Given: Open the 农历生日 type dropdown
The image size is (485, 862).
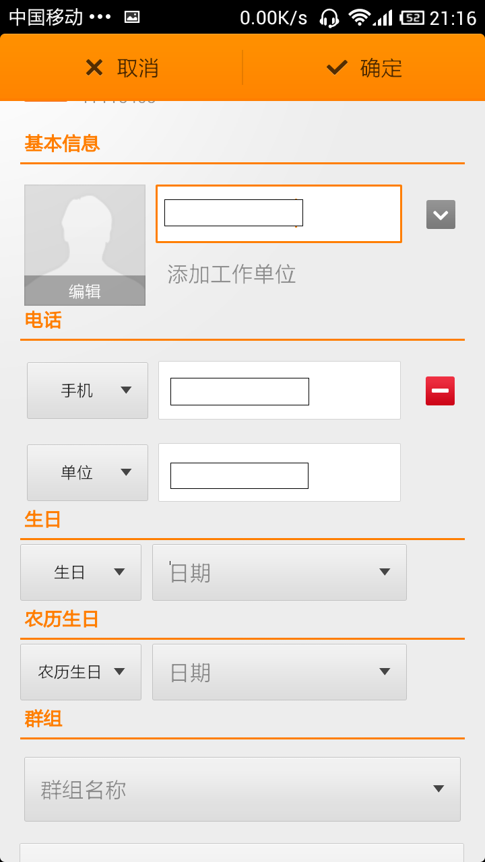Looking at the screenshot, I should 81,672.
